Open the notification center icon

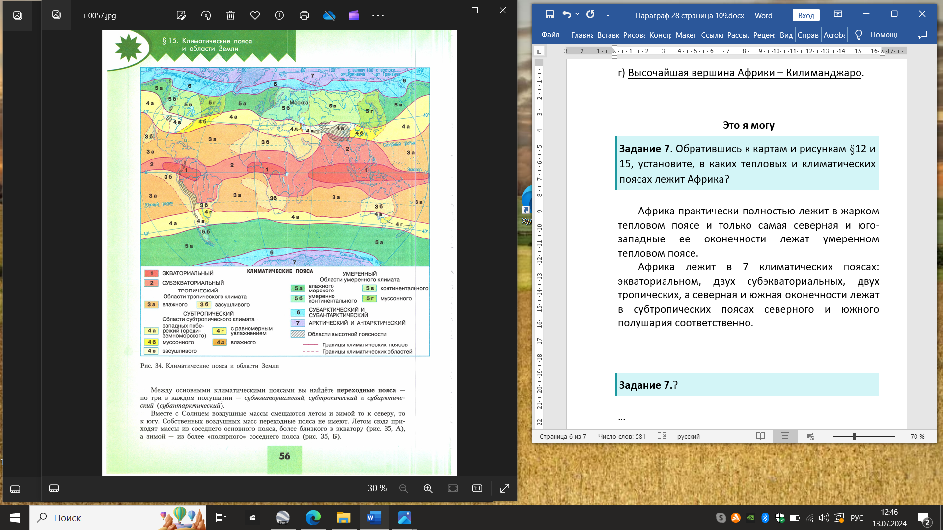pos(923,518)
